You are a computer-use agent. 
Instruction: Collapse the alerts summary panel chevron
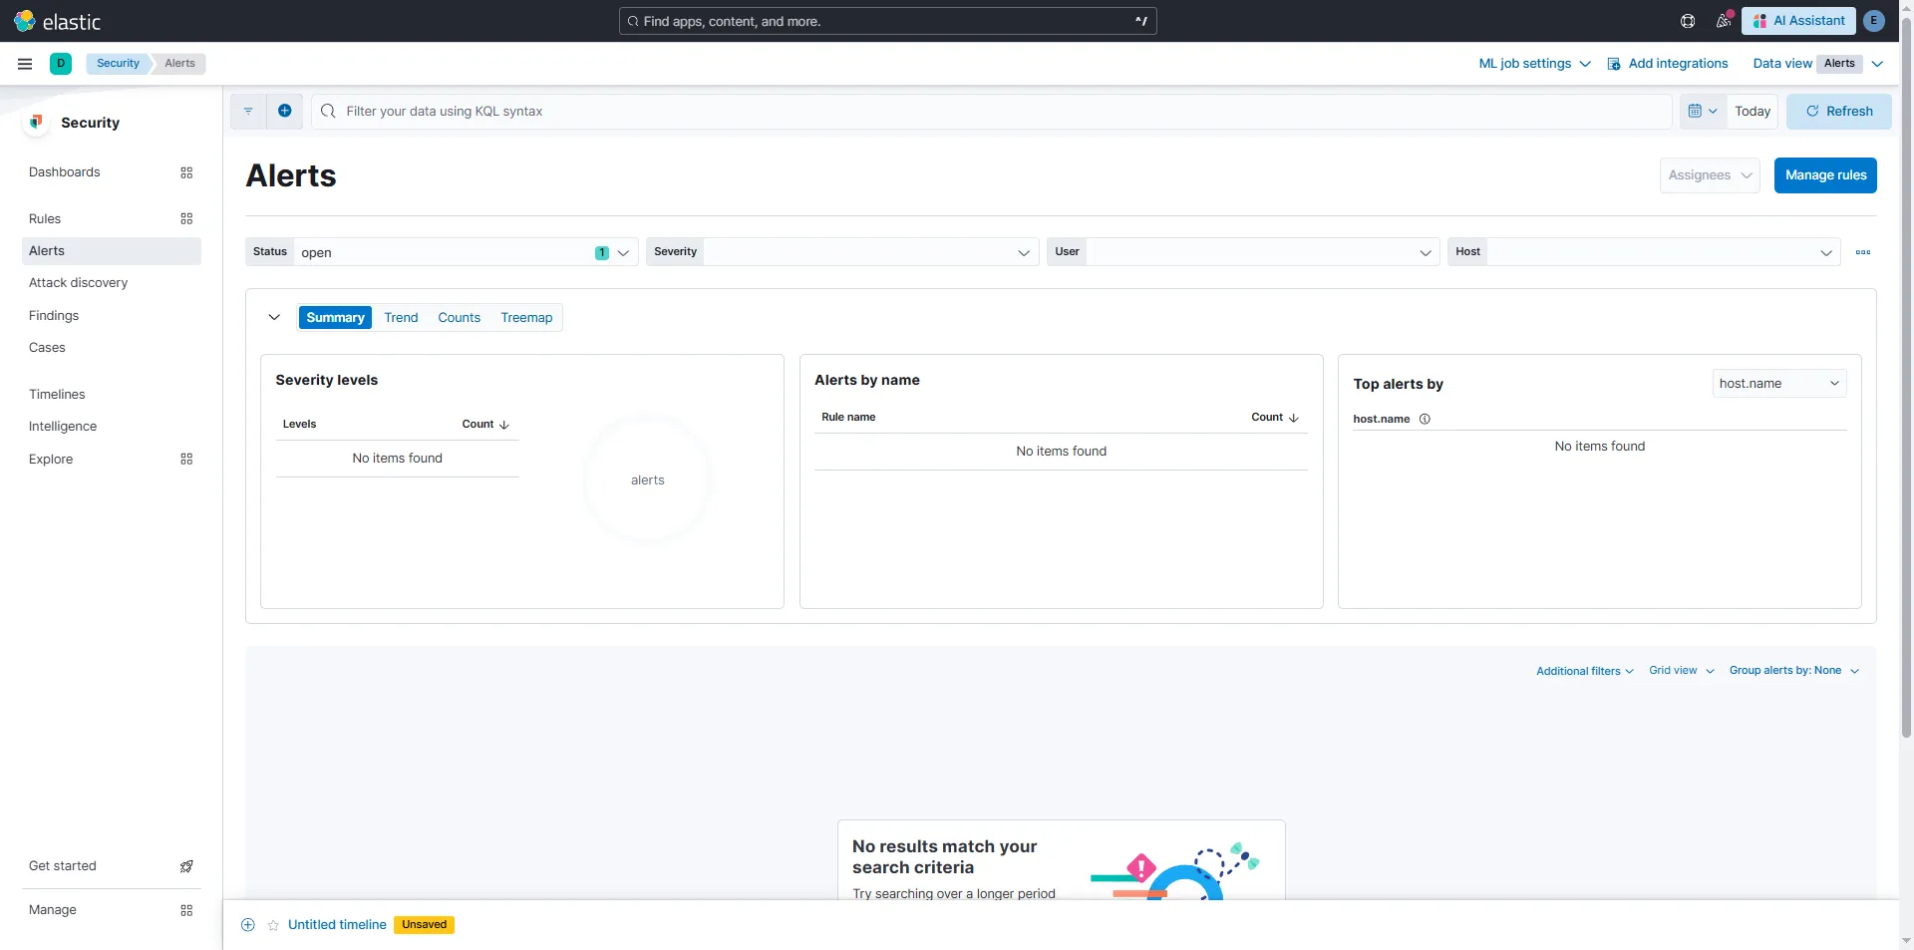click(x=274, y=317)
